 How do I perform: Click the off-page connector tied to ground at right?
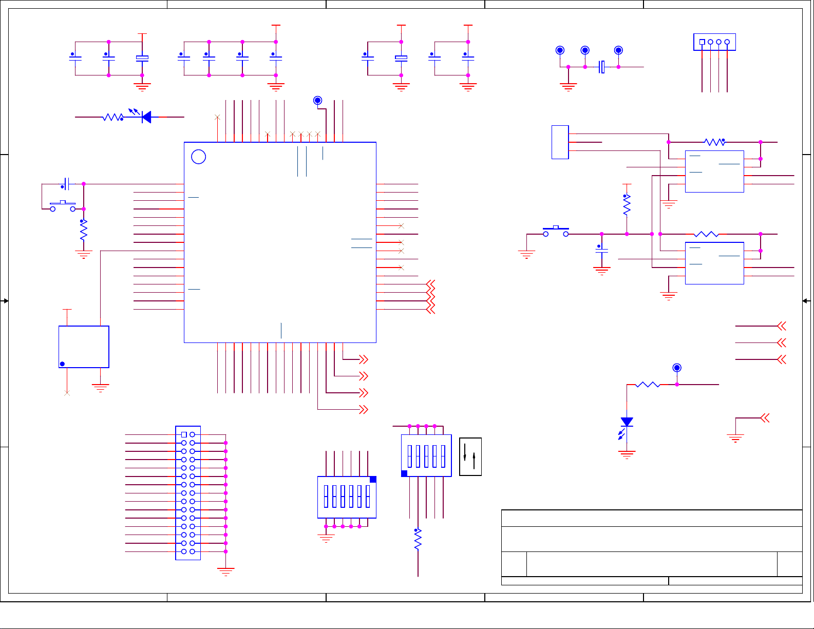[x=765, y=418]
